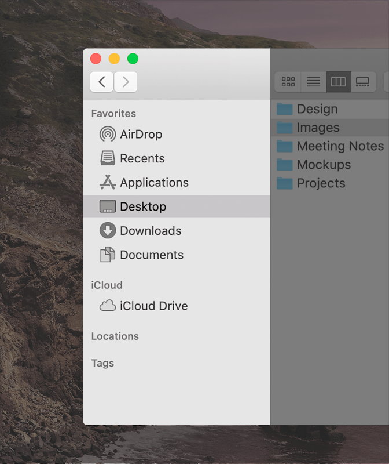Viewport: 389px width, 464px height.
Task: Click the Design folder icon
Action: (x=284, y=109)
